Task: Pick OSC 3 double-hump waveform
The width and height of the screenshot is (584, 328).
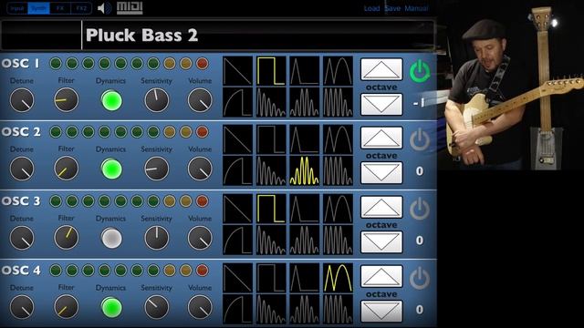Action: [338, 209]
